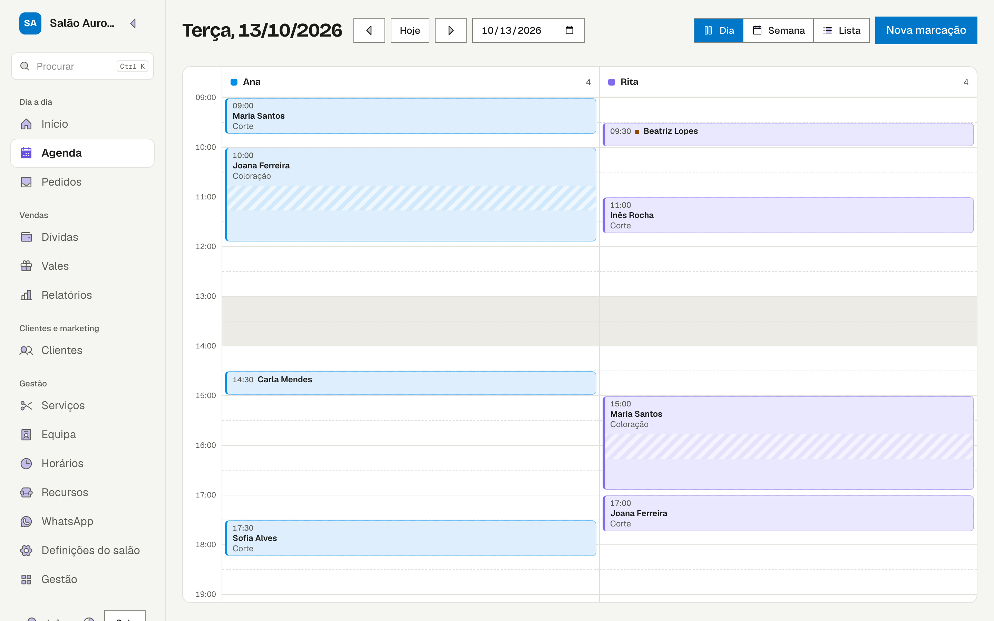Click Ana's blue color dot

[234, 82]
